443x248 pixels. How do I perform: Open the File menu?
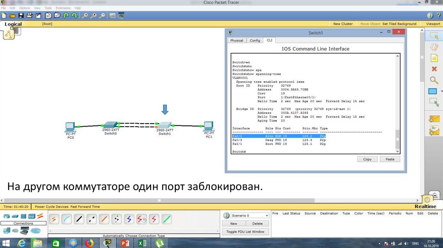(x=3, y=8)
